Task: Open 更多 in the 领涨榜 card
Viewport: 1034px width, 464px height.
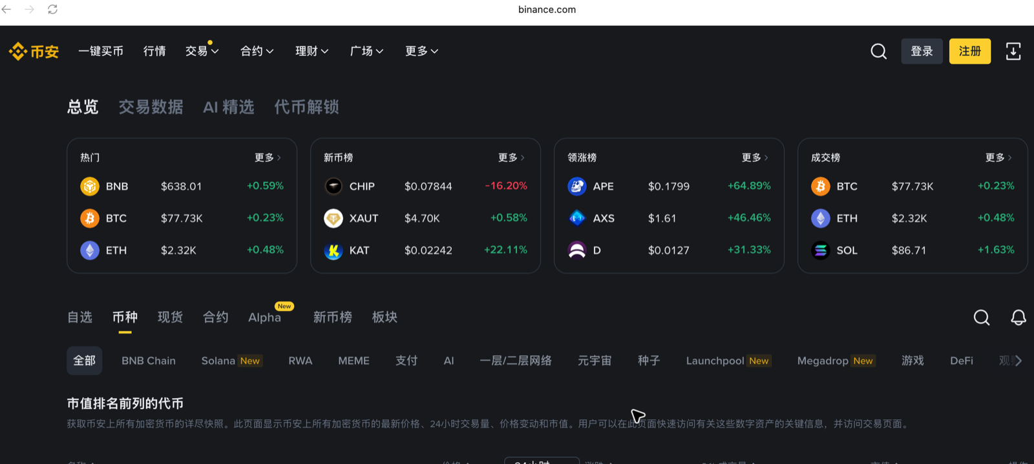Action: [755, 157]
